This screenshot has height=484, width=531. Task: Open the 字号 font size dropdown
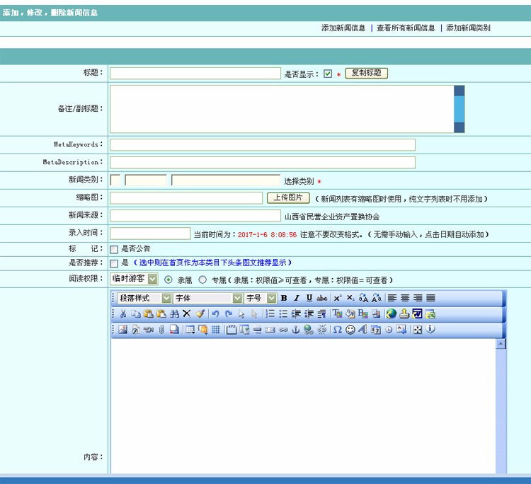(261, 298)
